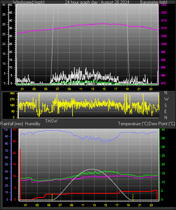
Task: Click the red rainfall scale value 15
Action: (x=14, y=164)
